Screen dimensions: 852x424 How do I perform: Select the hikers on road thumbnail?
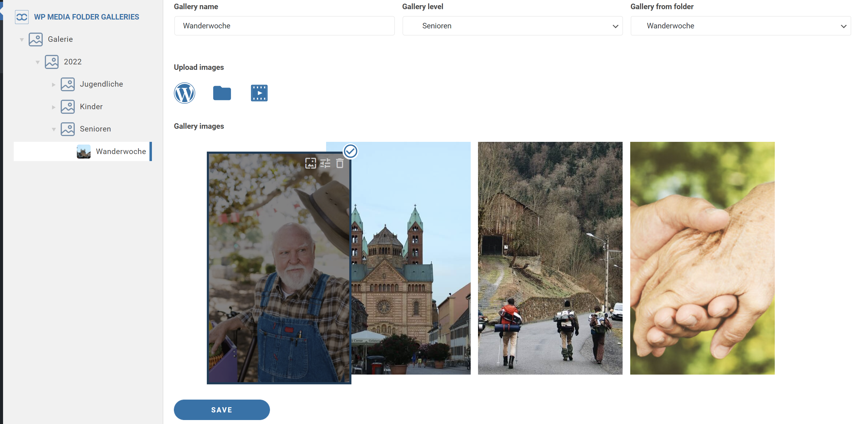pos(550,258)
